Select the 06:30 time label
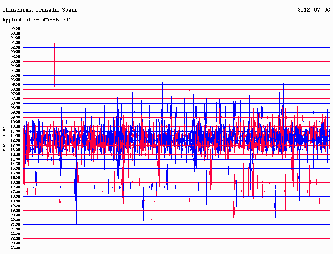Screen dimensions: 333x254 [x=15, y=89]
